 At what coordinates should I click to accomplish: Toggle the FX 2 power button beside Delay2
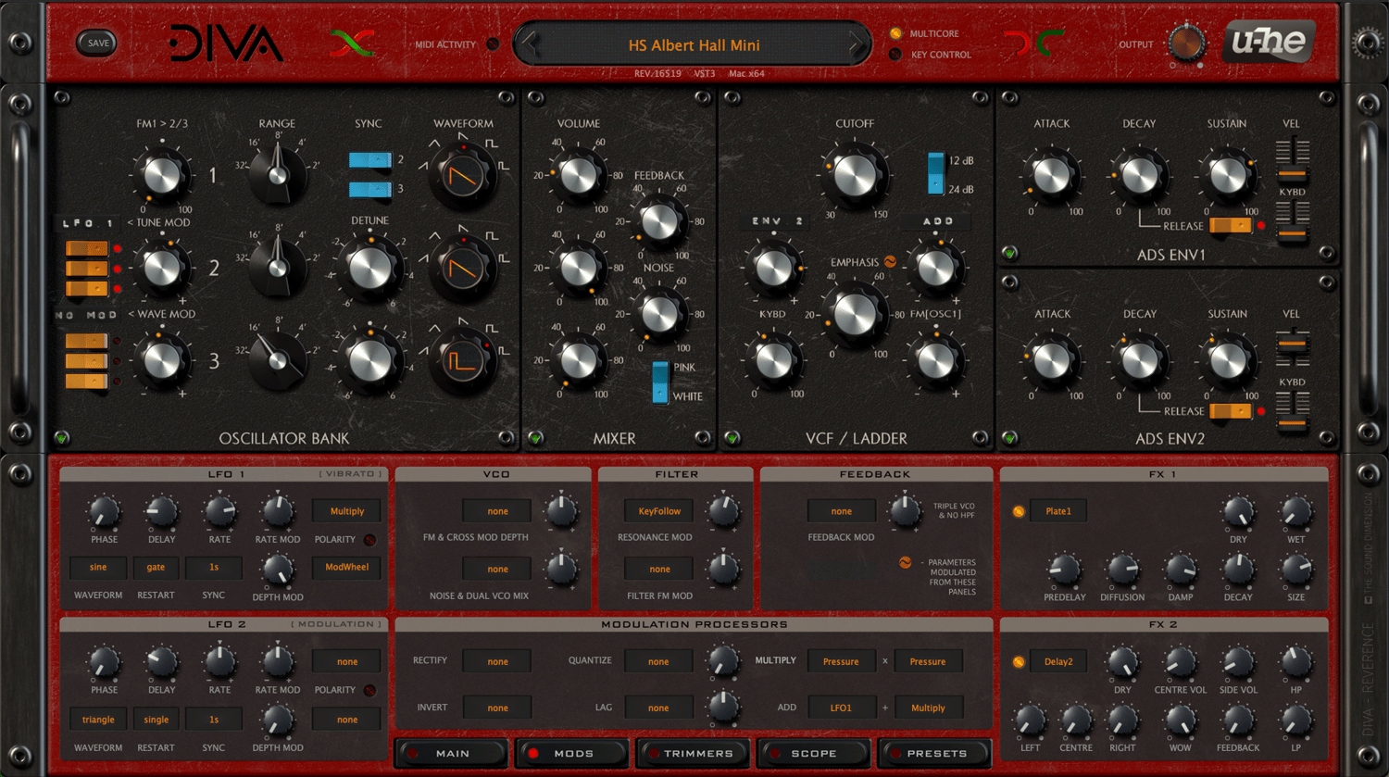click(1019, 662)
